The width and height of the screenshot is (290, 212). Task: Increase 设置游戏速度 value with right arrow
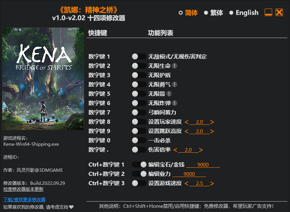212,183
